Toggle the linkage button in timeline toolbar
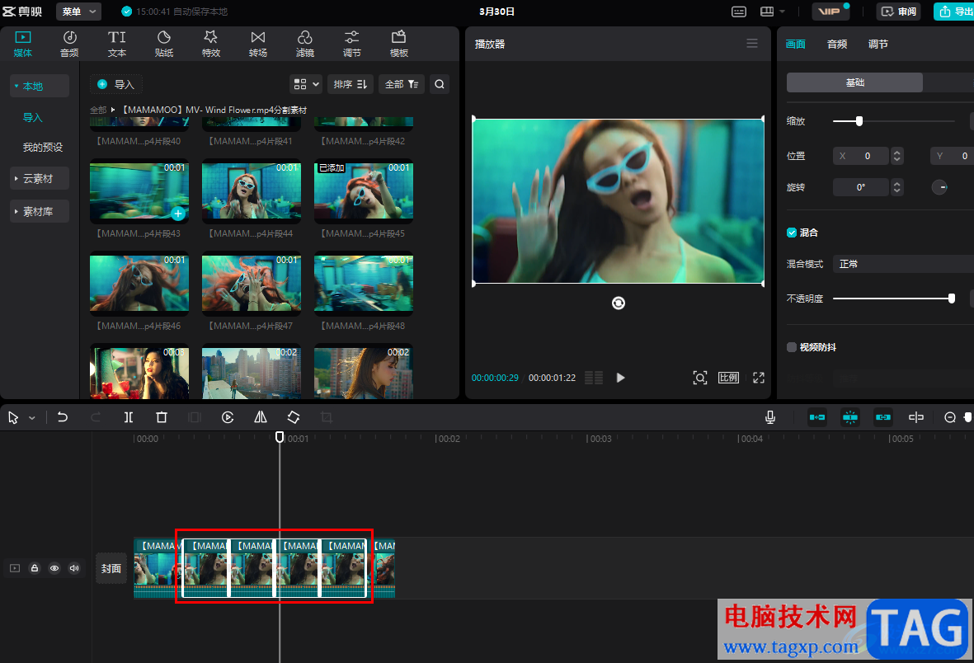This screenshot has height=663, width=974. tap(883, 417)
